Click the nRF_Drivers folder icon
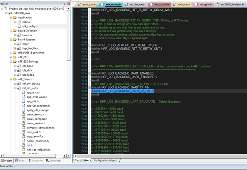247x170 pixels. tap(15, 79)
